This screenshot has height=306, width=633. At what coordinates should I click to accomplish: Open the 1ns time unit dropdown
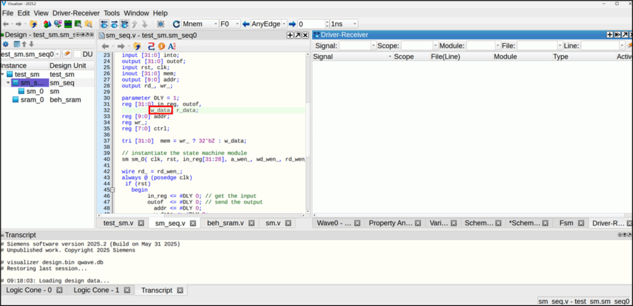click(x=354, y=24)
